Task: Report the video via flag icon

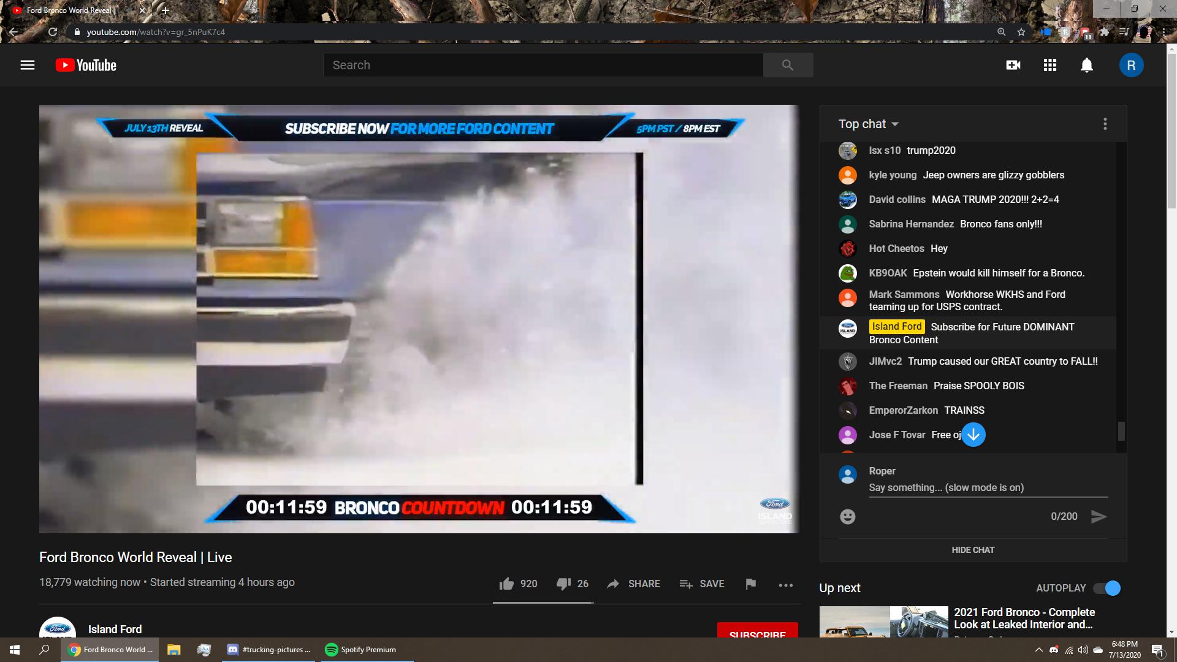Action: [750, 584]
